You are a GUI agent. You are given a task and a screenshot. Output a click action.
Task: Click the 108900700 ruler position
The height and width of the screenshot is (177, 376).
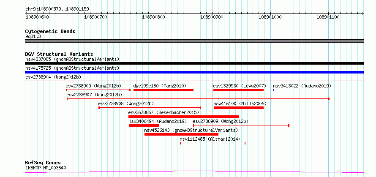click(96, 17)
